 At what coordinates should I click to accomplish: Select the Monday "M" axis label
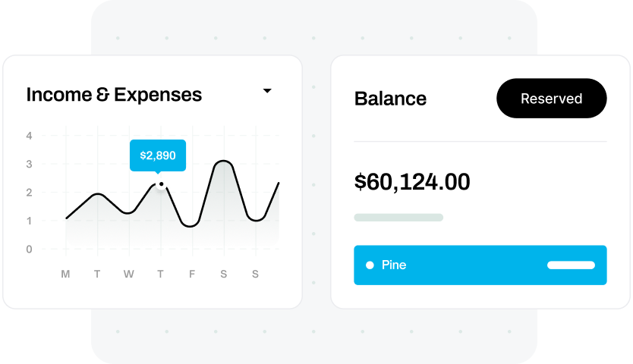66,275
